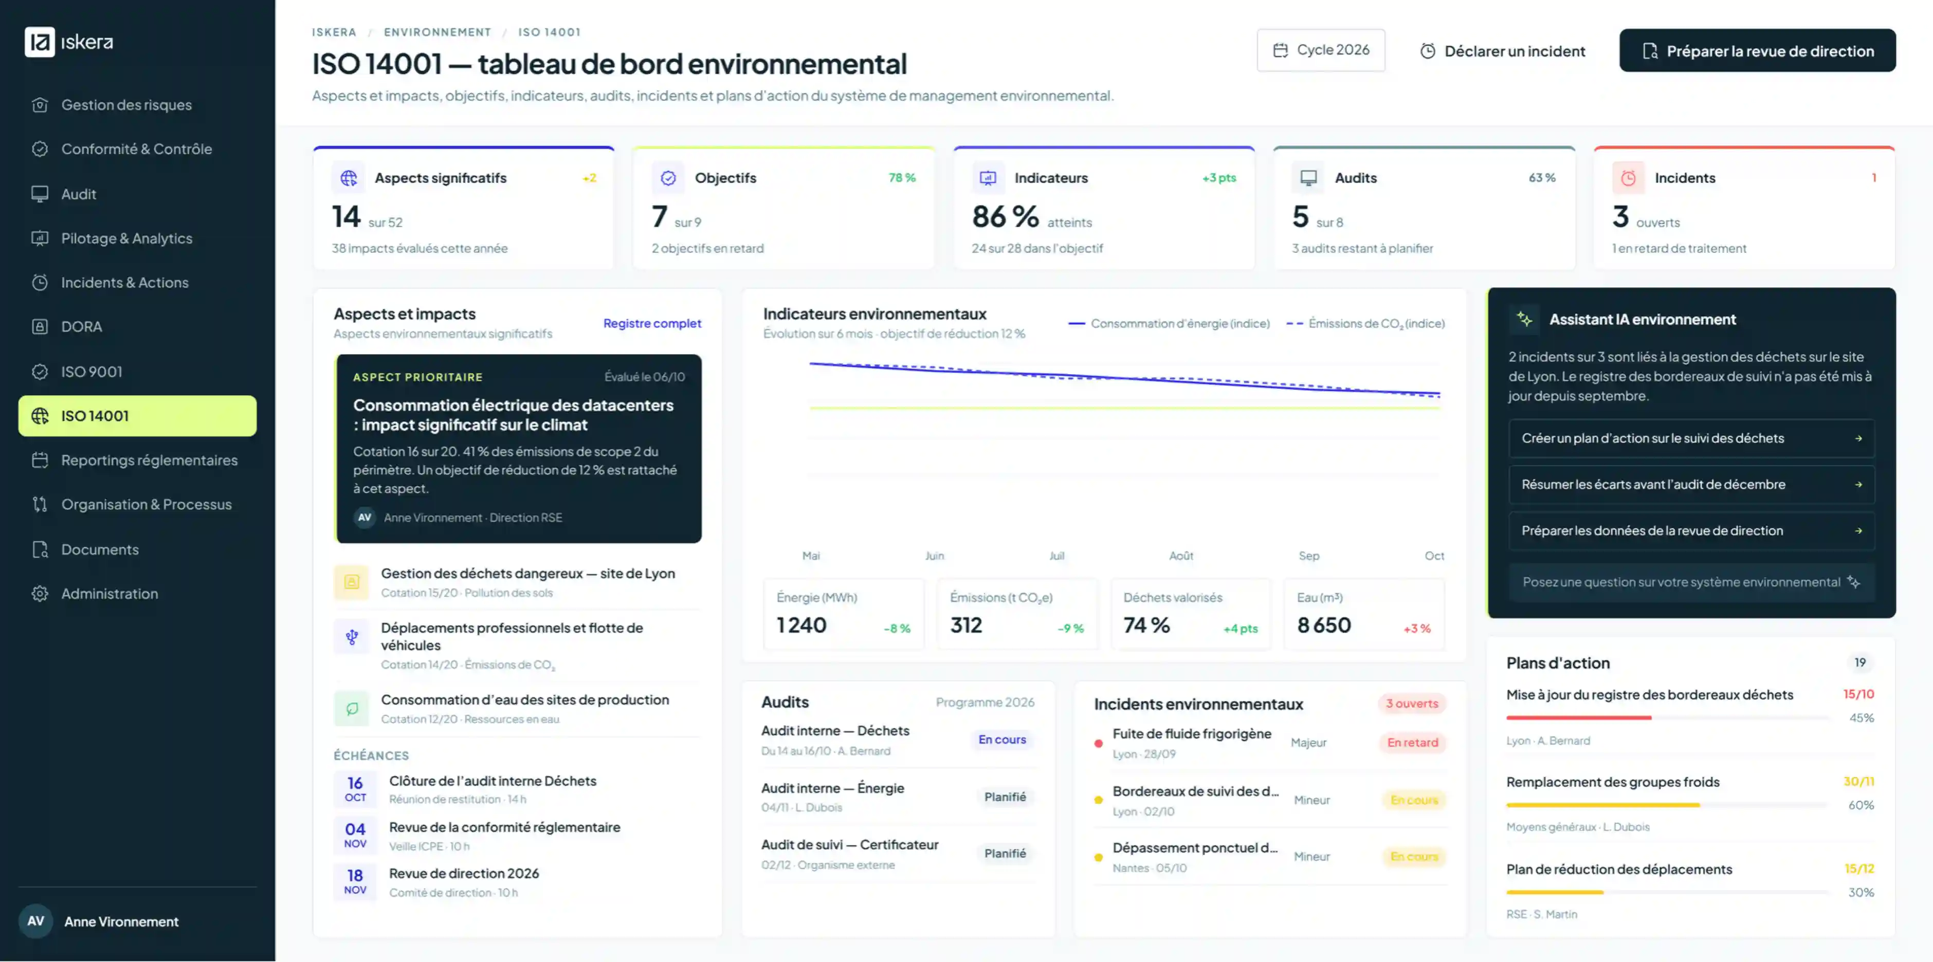Click Préparer la revue de direction button

(1757, 51)
